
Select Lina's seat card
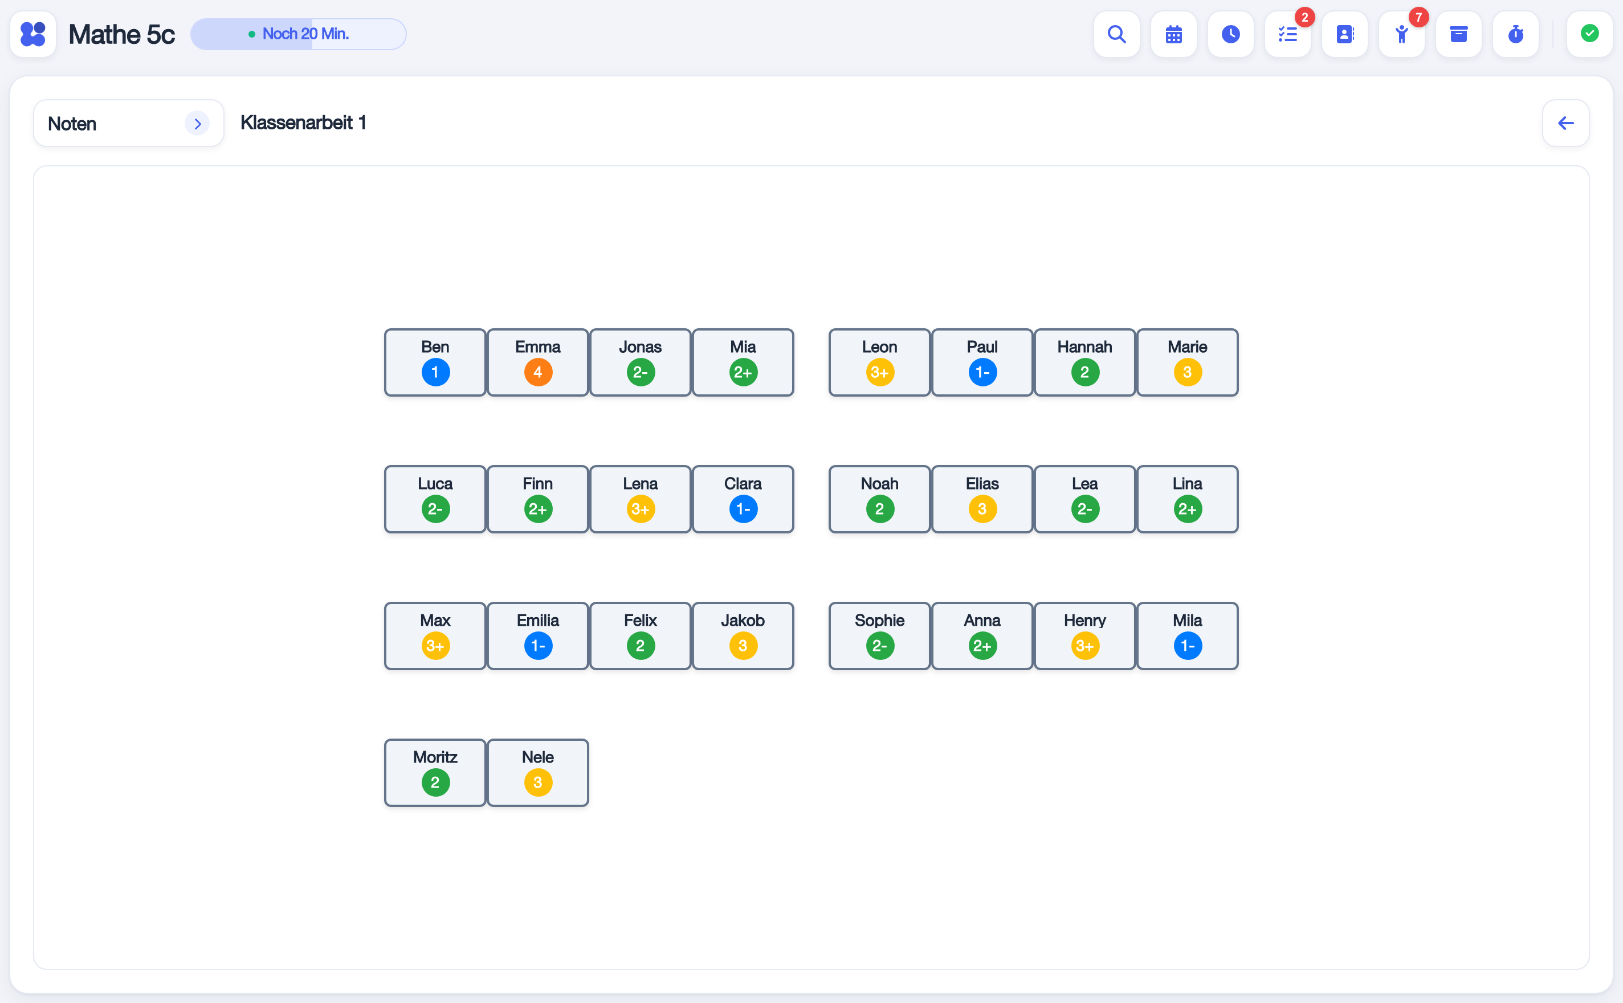pos(1187,499)
